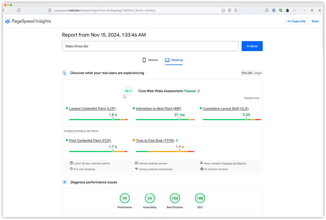326x220 pixels.
Task: Click the URL input field with https://linux.do/
Action: [150, 46]
